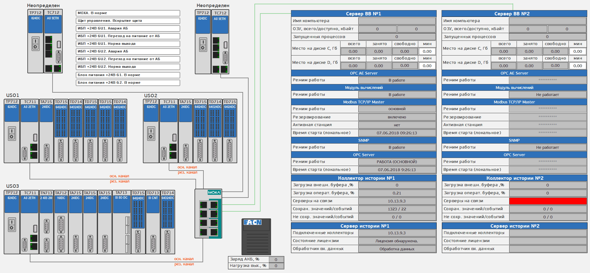Select the Eaton UPS unit icon
This screenshot has width=590, height=273.
(x=256, y=236)
